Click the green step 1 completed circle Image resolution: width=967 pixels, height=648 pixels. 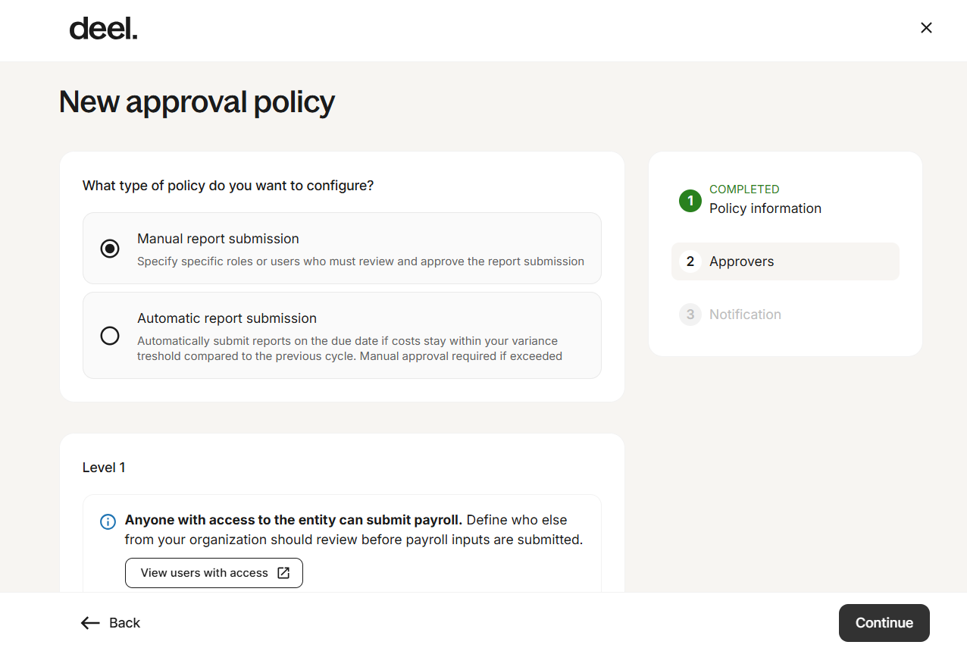pos(690,201)
